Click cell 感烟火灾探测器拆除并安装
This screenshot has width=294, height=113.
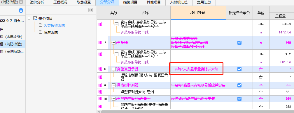tap(198, 85)
